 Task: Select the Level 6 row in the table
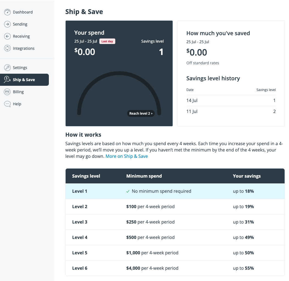coord(175,268)
